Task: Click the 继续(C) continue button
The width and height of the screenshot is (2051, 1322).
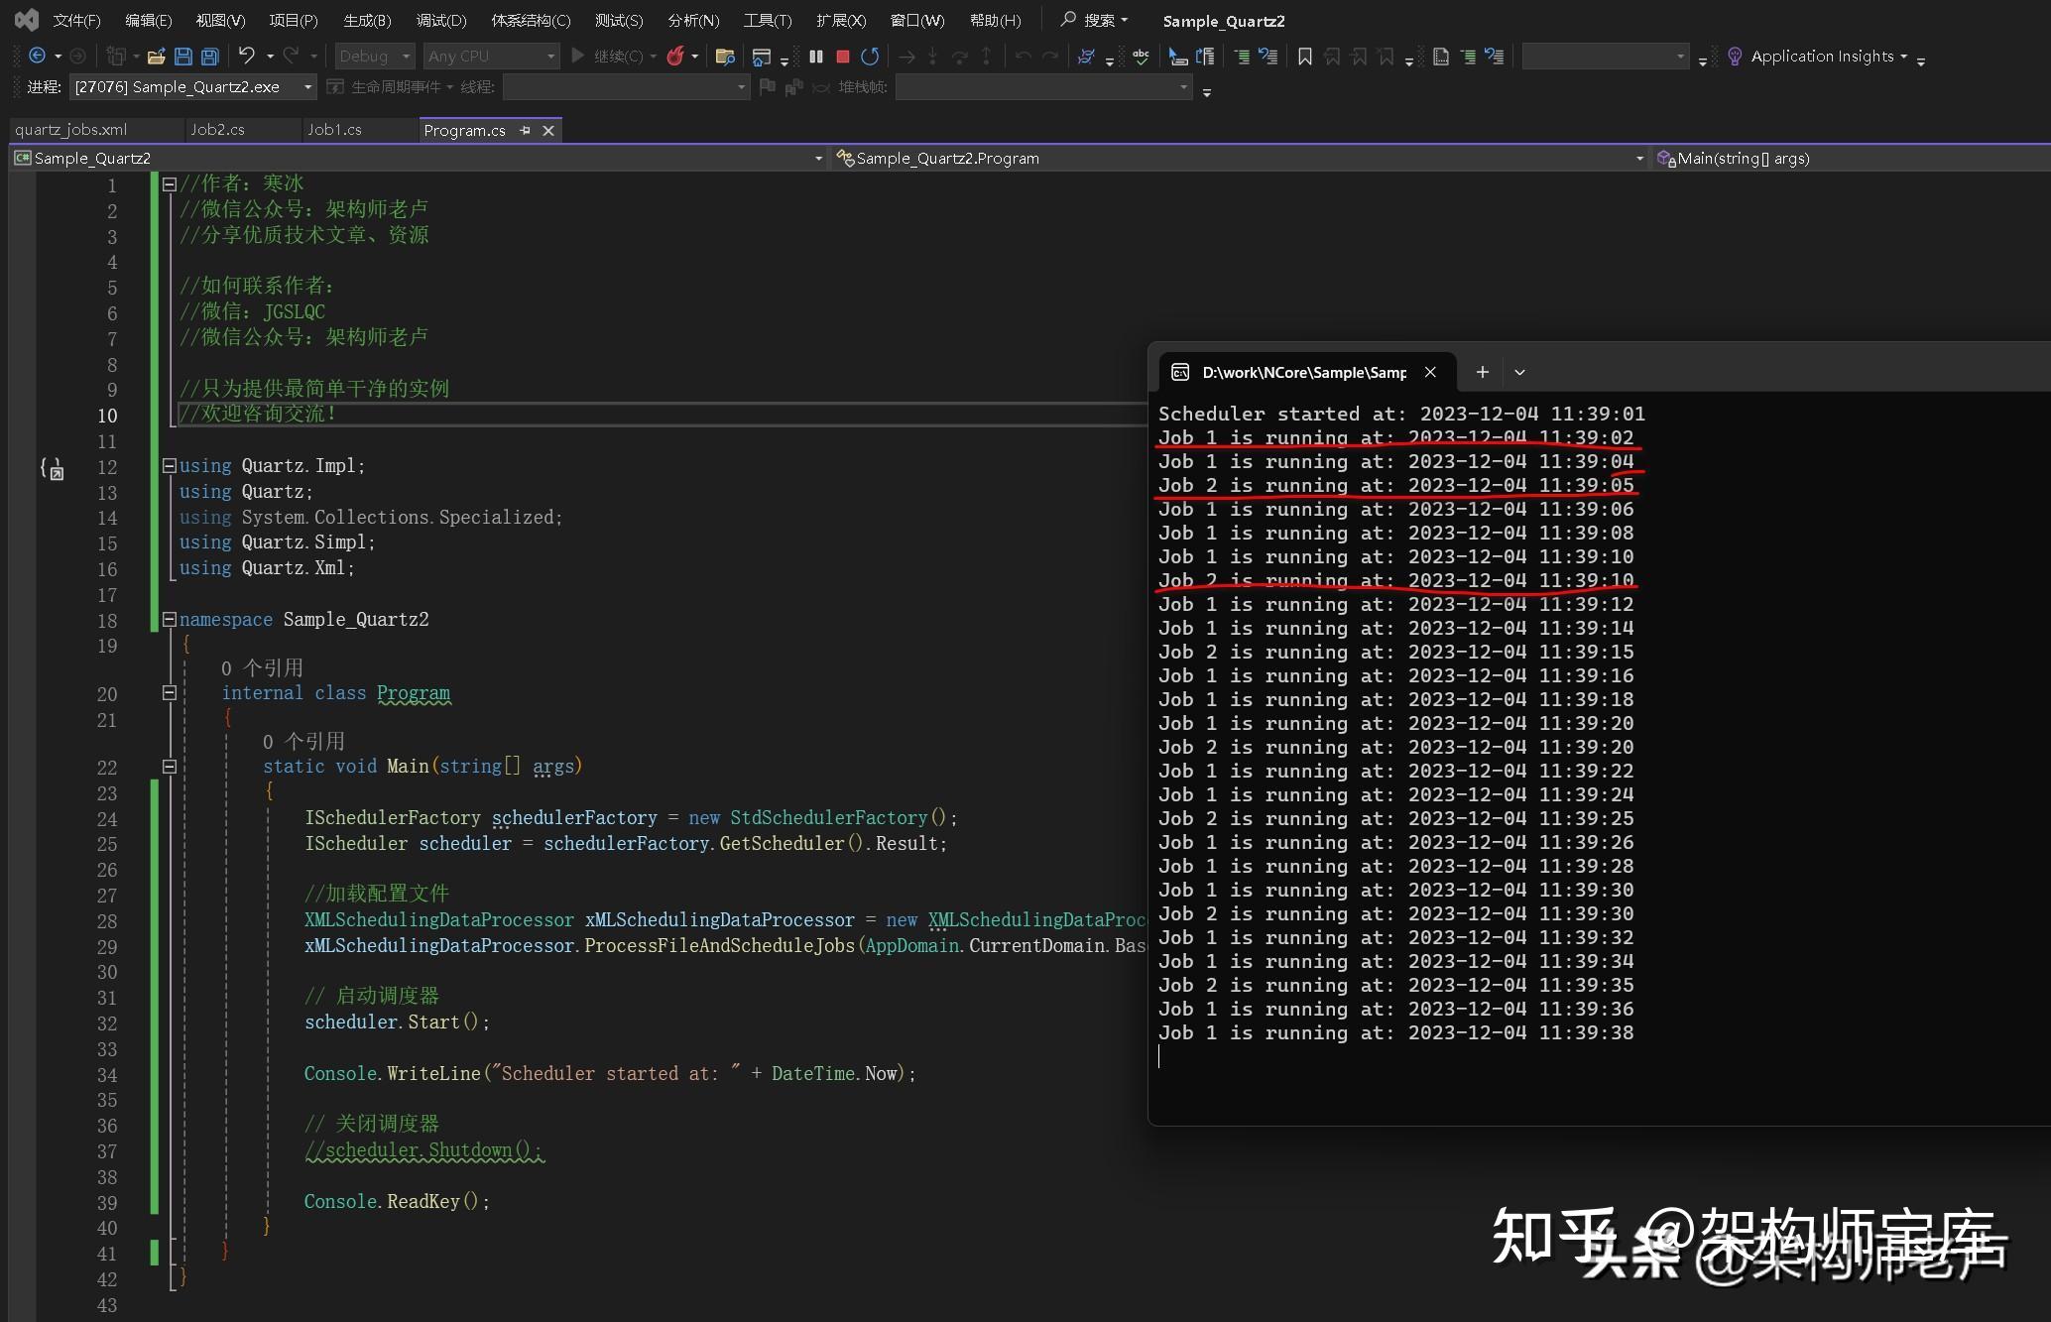Action: (608, 57)
